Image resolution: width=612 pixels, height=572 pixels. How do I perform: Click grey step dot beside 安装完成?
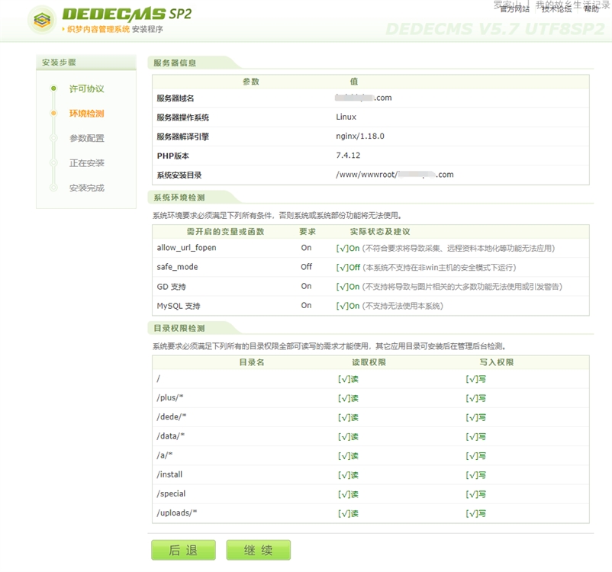[53, 188]
